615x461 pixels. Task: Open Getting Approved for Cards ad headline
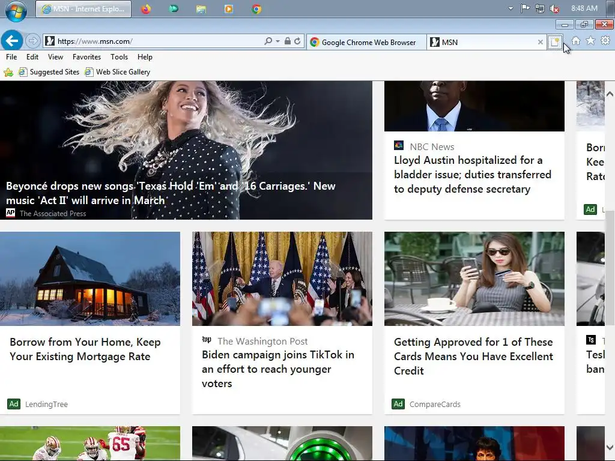[x=473, y=357]
